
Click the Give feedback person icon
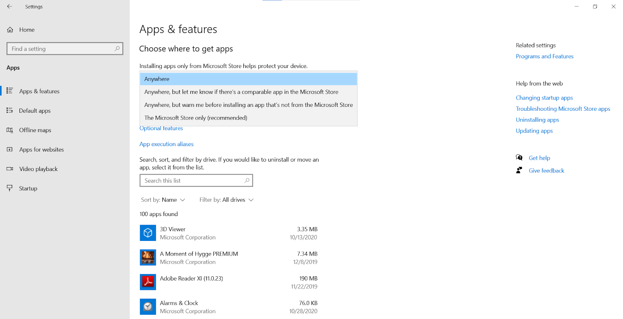(x=519, y=170)
